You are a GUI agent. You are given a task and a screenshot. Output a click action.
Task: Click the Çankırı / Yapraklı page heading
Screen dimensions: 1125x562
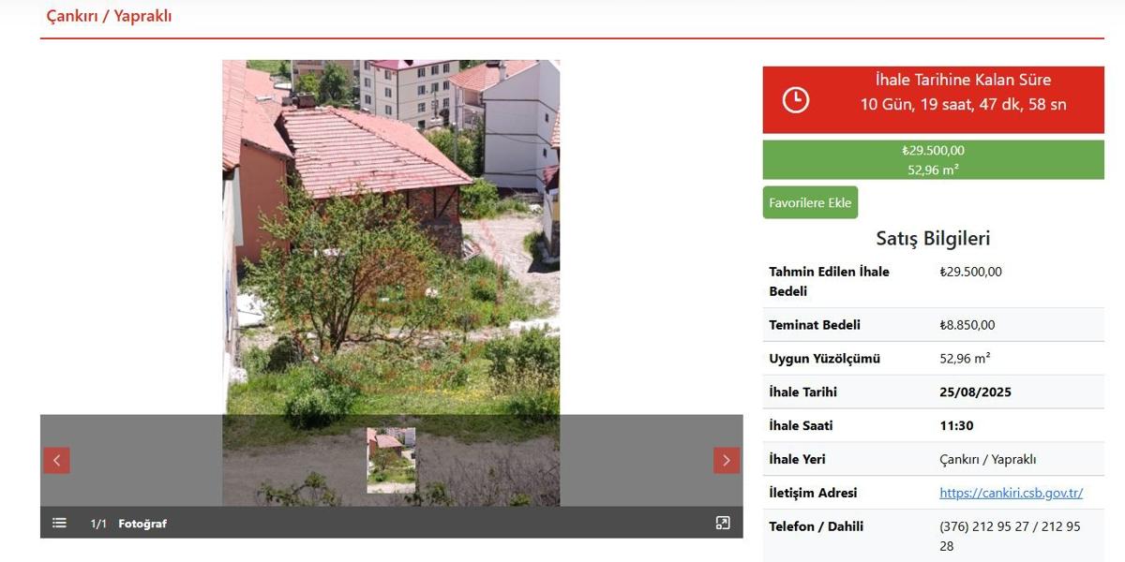click(x=110, y=16)
